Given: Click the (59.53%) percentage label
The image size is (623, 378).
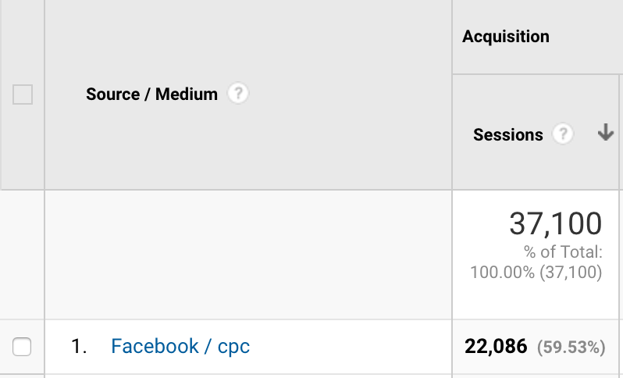Looking at the screenshot, I should (571, 347).
